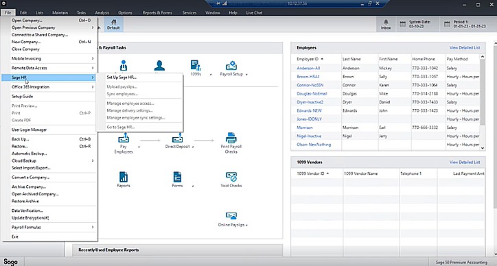Click the 770-333-1042 phone cell
497x266 pixels.
(x=425, y=68)
